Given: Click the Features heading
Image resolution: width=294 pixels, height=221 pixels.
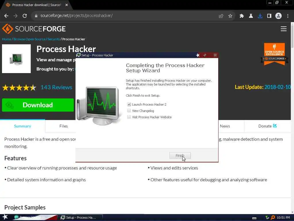Looking at the screenshot, I should 16,158.
